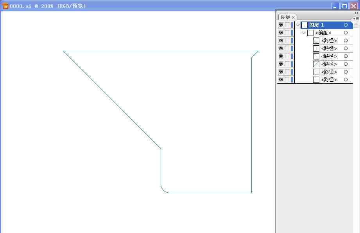The image size is (360, 233).
Task: Click the 0000.ai document title text
Action: tap(20, 6)
